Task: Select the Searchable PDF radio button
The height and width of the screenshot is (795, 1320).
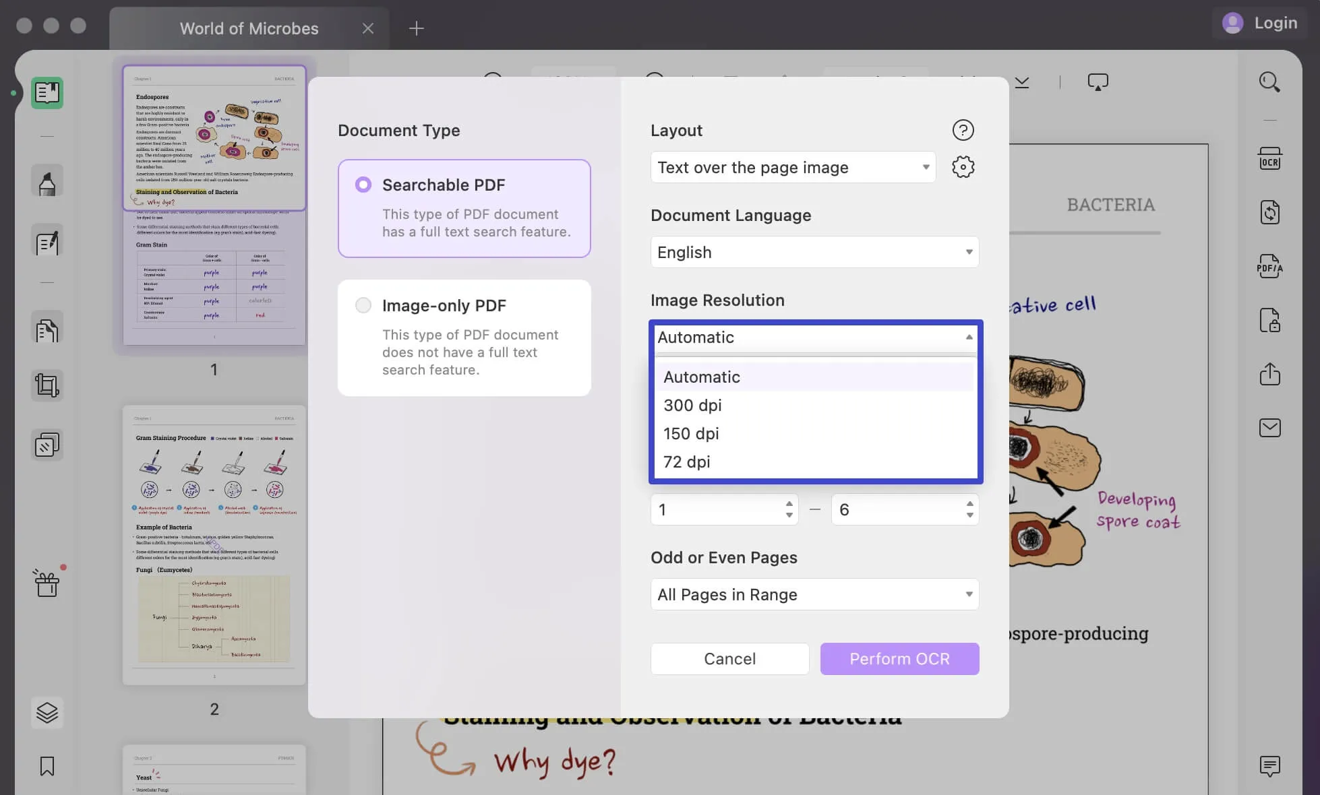Action: point(363,185)
